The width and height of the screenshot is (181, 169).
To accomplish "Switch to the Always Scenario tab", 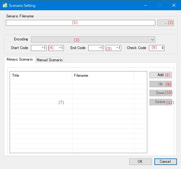I will (20, 59).
